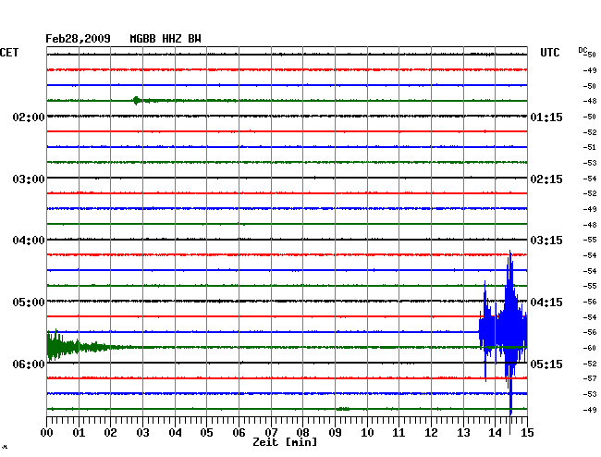Select the 03:15 UTC label
Viewport: 601px width, 457px height.
[546, 241]
